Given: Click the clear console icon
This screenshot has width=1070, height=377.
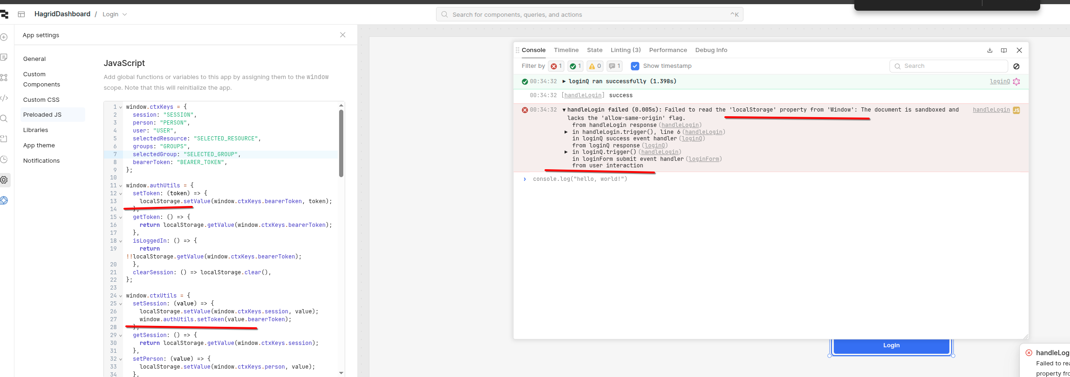Looking at the screenshot, I should pos(1016,66).
